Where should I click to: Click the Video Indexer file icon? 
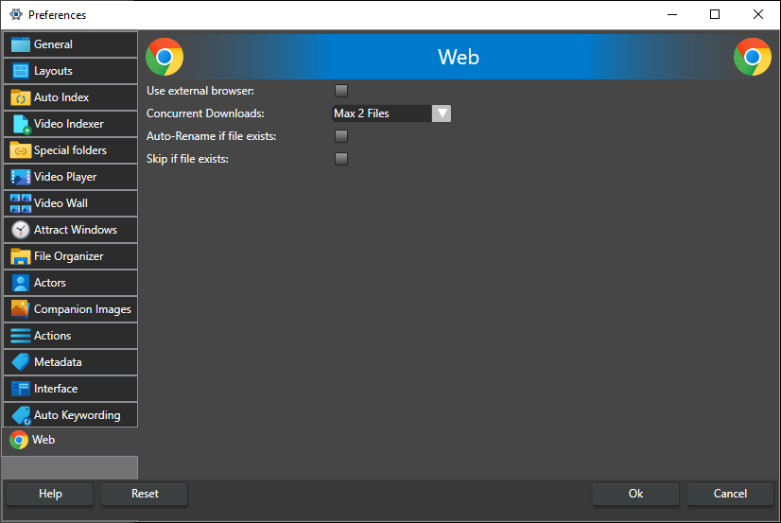pyautogui.click(x=20, y=124)
